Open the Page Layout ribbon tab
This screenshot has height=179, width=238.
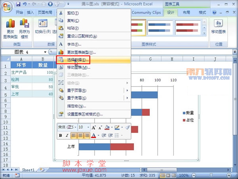(45, 12)
